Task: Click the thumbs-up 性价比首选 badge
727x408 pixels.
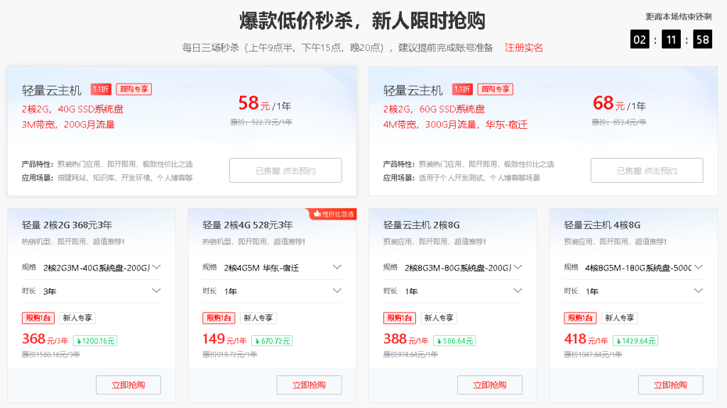Action: click(333, 213)
